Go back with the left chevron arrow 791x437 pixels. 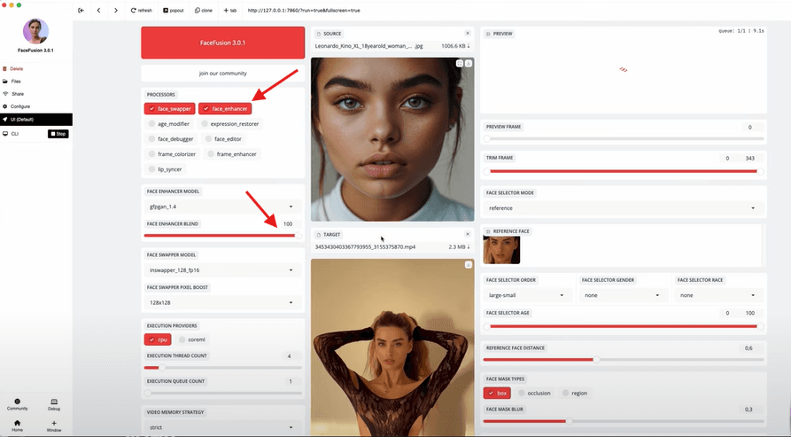(x=98, y=11)
